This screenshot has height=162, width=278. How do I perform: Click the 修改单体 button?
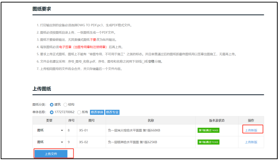(x=97, y=112)
